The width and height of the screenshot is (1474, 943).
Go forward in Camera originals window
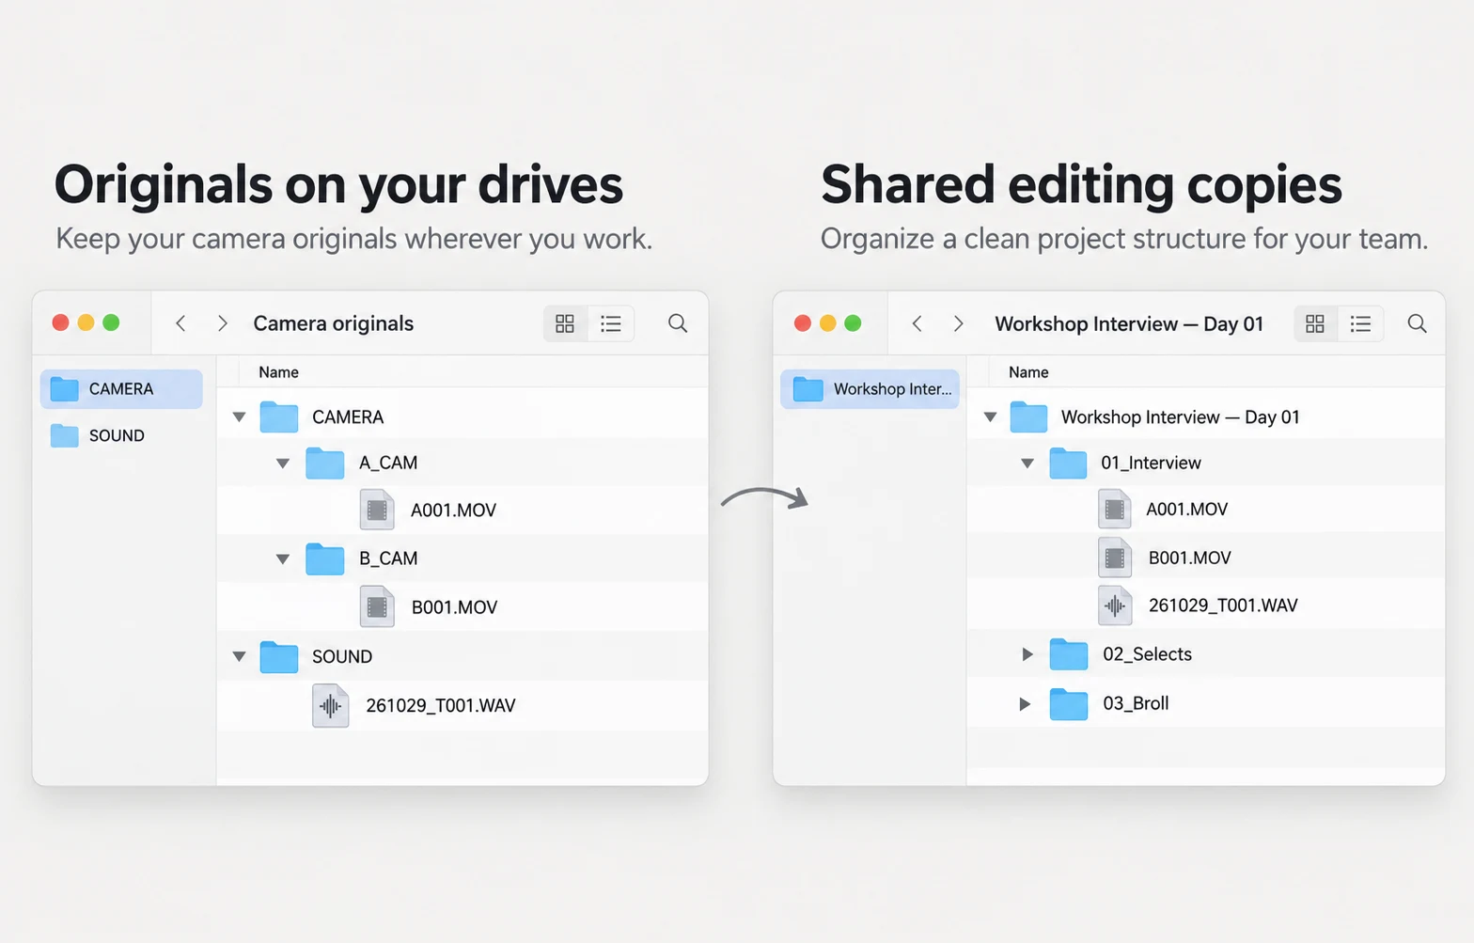click(223, 323)
